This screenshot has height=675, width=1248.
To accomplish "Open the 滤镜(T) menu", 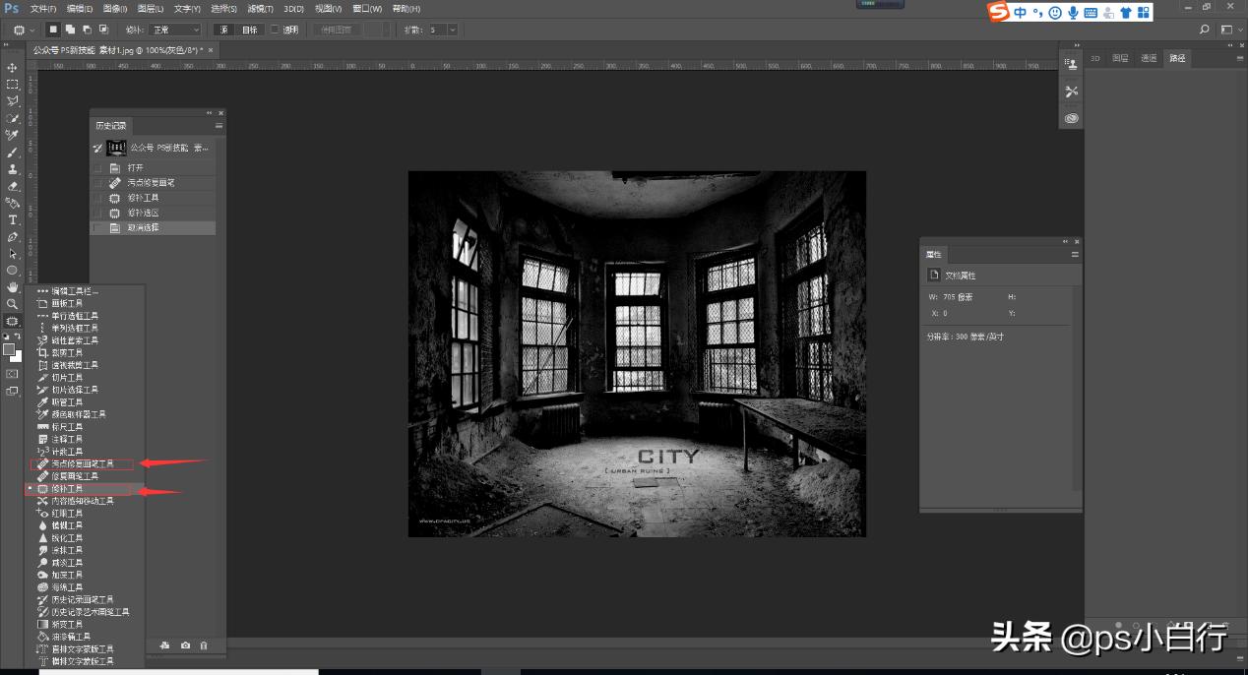I will click(x=260, y=8).
